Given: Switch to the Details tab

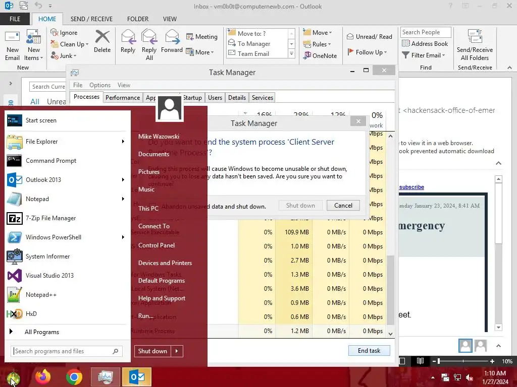Looking at the screenshot, I should [237, 97].
